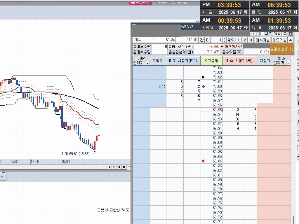
Task: Open the left STOP 현재가 dropdown
Action: tap(147, 63)
